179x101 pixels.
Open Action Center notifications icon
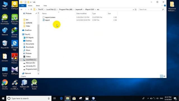[175, 98]
